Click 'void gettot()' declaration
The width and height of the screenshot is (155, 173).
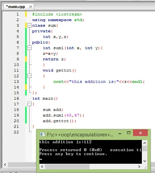(59, 70)
